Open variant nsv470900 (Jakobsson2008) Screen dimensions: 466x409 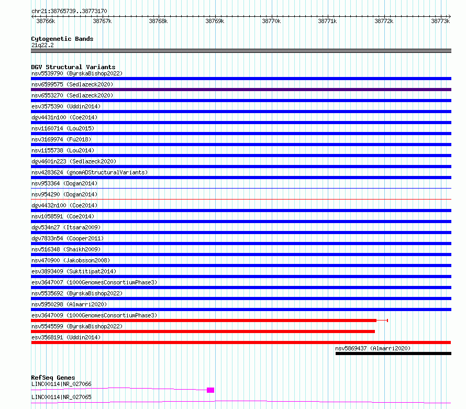click(x=71, y=260)
